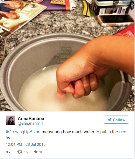
Task: Click the word Follow in the button
Action: (119, 120)
